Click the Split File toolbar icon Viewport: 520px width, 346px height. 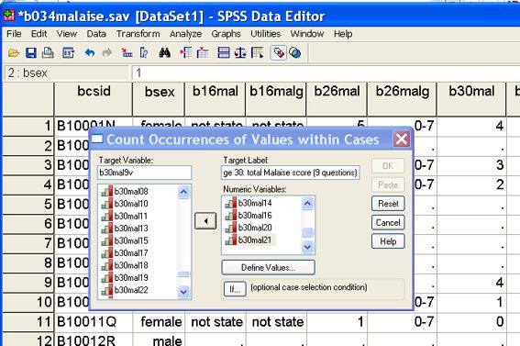(224, 52)
